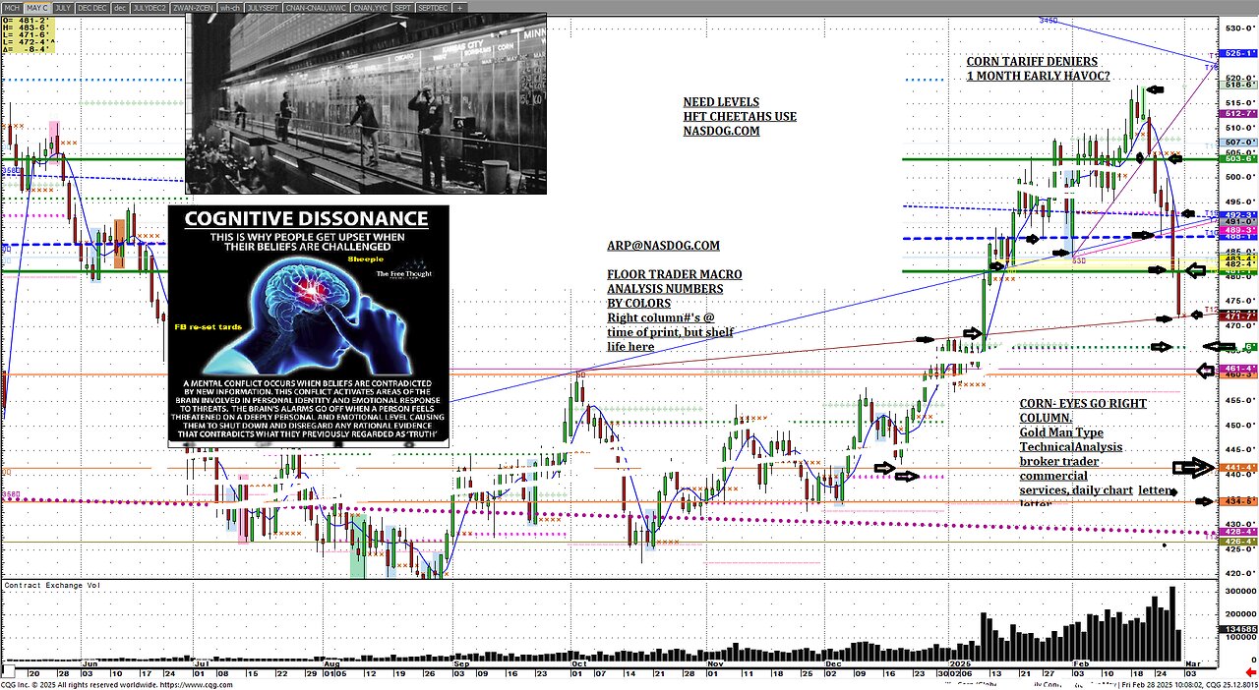Click the Oct month label on time axis

(x=577, y=665)
